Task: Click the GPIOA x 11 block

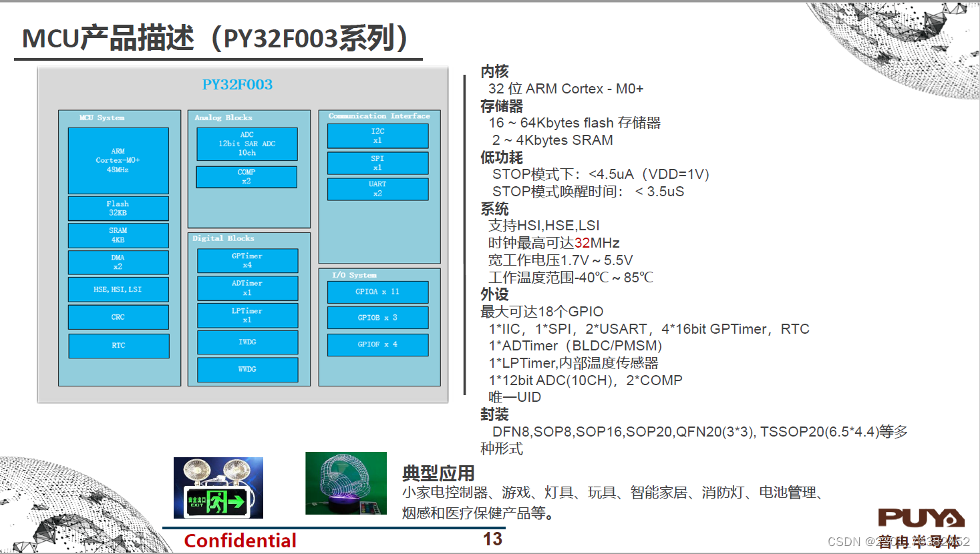Action: click(378, 292)
